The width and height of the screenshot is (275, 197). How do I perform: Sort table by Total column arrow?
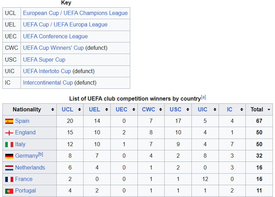click(269, 110)
